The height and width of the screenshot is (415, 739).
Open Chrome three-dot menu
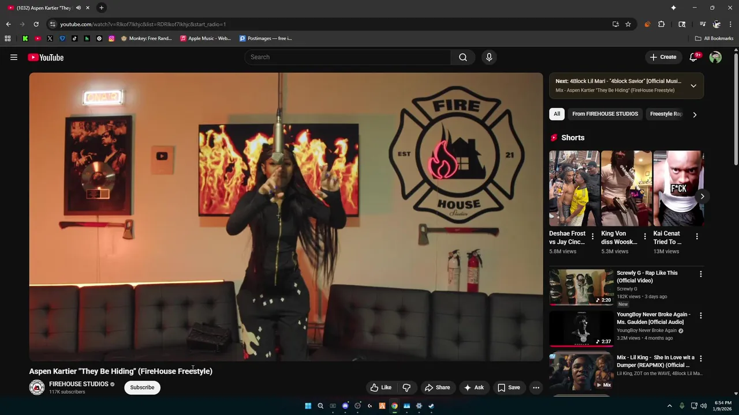tap(730, 24)
